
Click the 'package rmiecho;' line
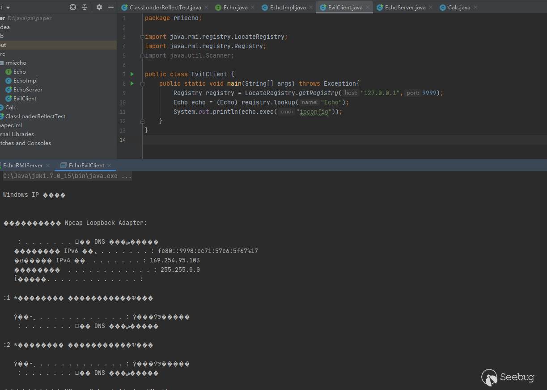pyautogui.click(x=174, y=18)
